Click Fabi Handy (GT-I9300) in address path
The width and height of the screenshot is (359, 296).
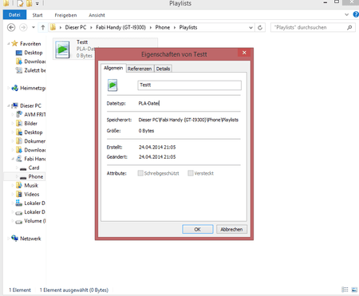120,27
